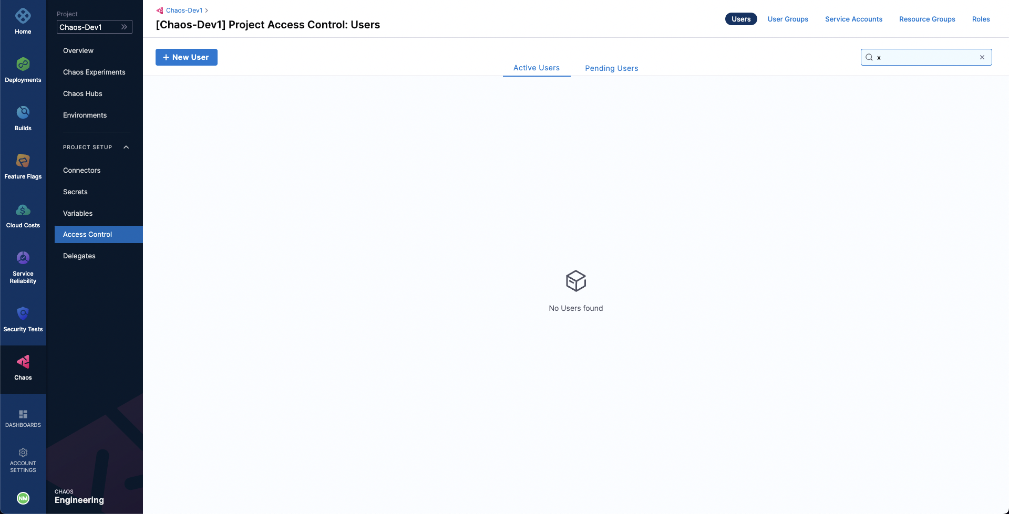Click the Chaos icon in the breadcrumb
This screenshot has width=1009, height=514.
coord(160,11)
